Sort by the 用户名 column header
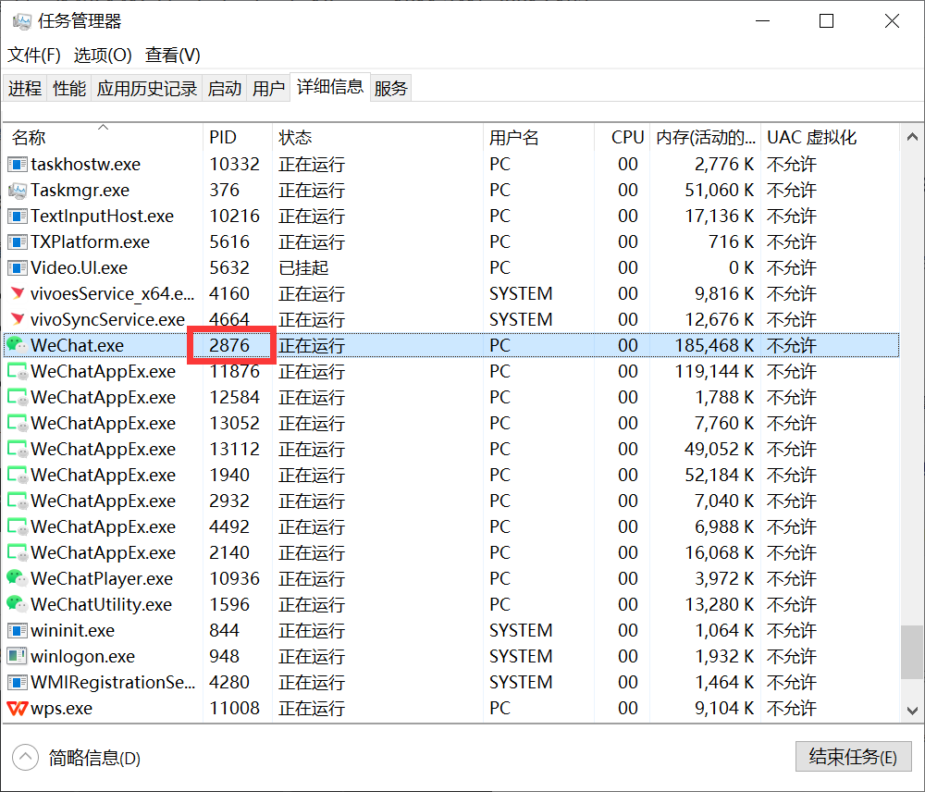Image resolution: width=925 pixels, height=792 pixels. tap(538, 138)
